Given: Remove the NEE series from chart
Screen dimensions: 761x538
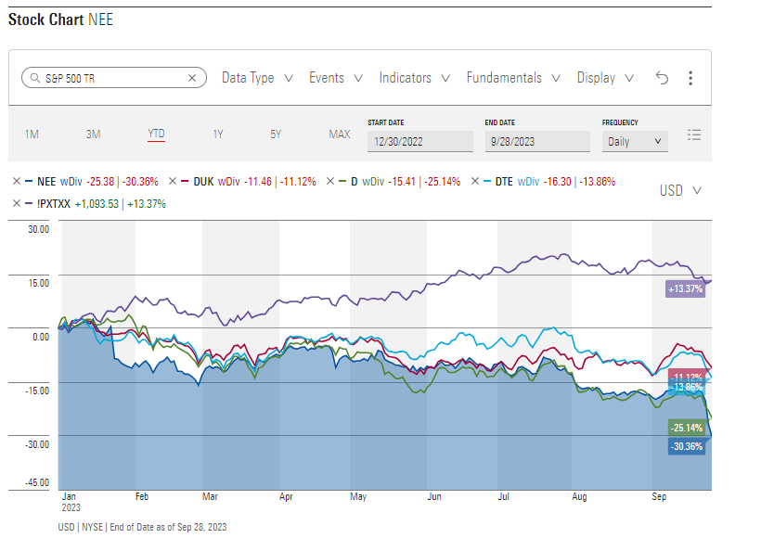Looking at the screenshot, I should (17, 182).
